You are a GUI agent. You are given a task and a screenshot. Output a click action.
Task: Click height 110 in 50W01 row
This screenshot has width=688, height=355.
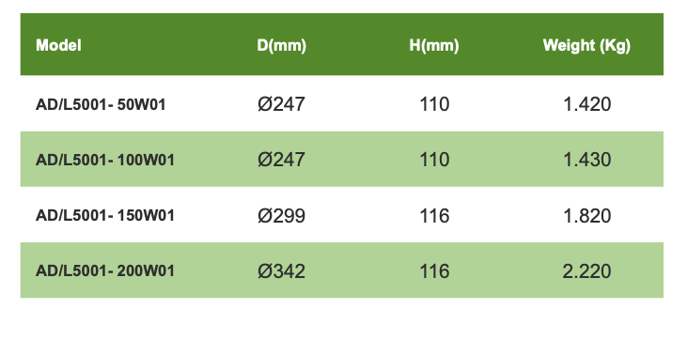pos(434,104)
